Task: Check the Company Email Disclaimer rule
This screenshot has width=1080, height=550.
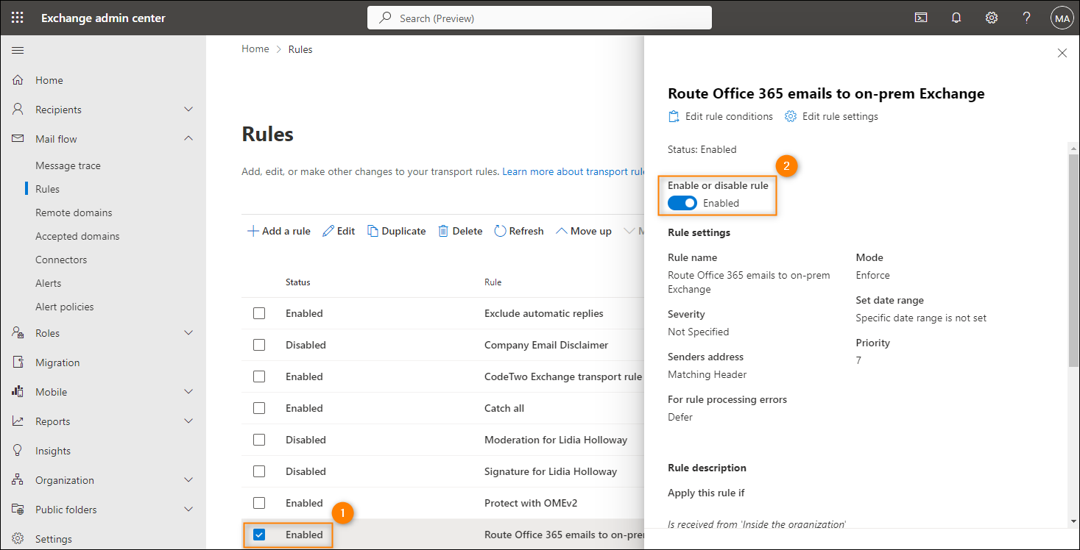Action: tap(259, 345)
